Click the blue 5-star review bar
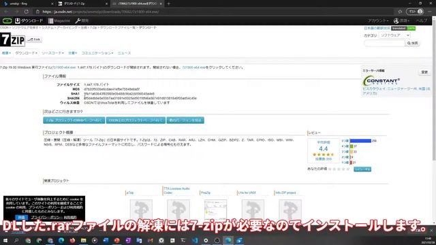The image size is (436, 245). tap(360, 141)
